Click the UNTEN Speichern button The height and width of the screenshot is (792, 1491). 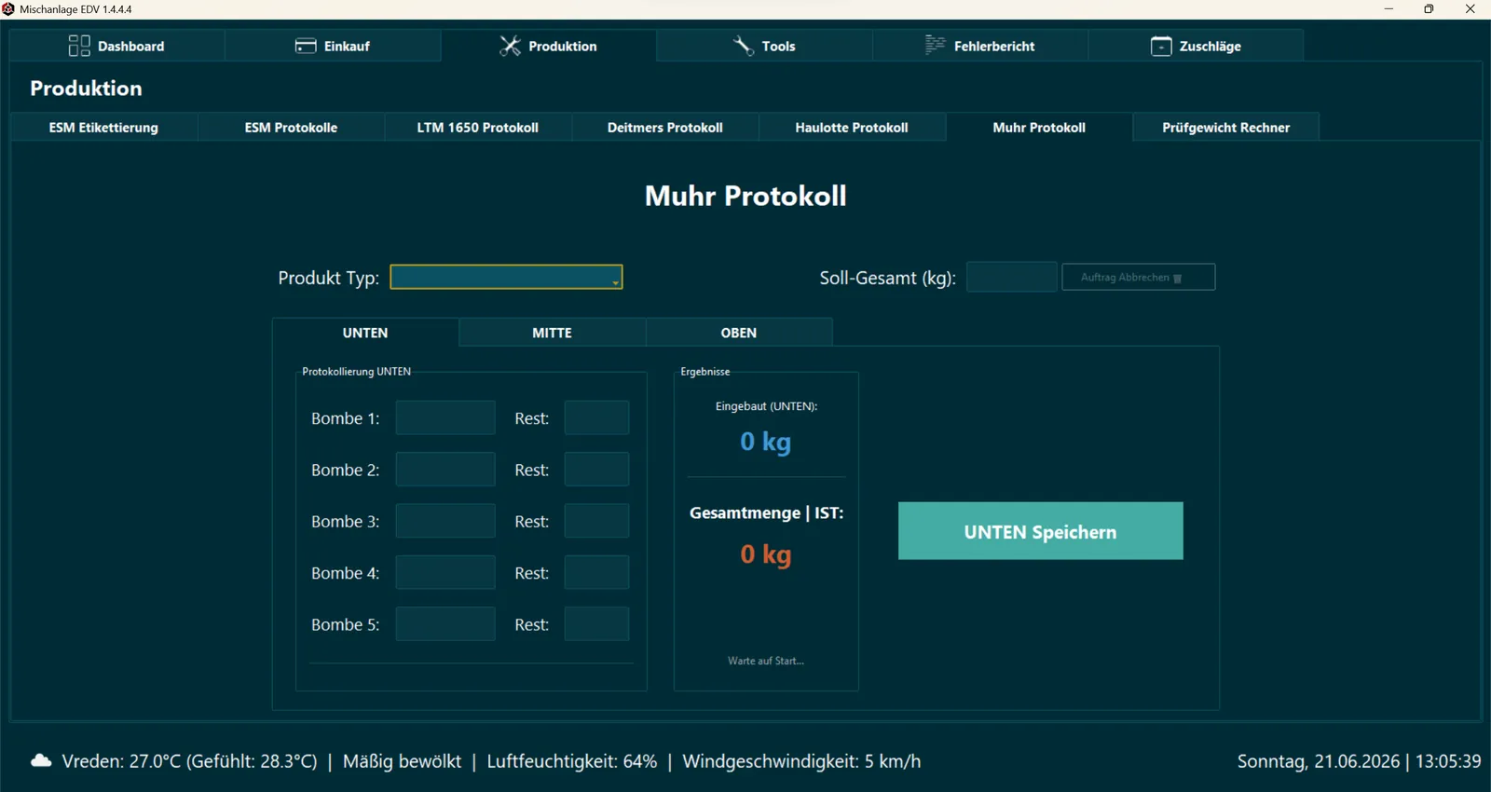(x=1041, y=531)
